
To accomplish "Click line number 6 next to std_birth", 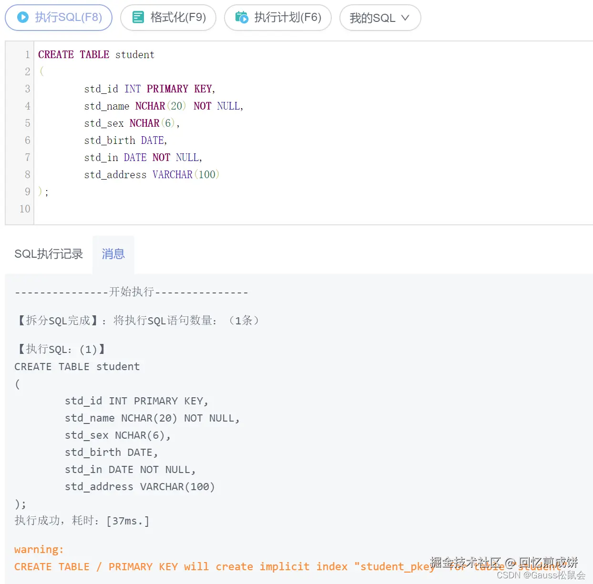I will pyautogui.click(x=27, y=140).
